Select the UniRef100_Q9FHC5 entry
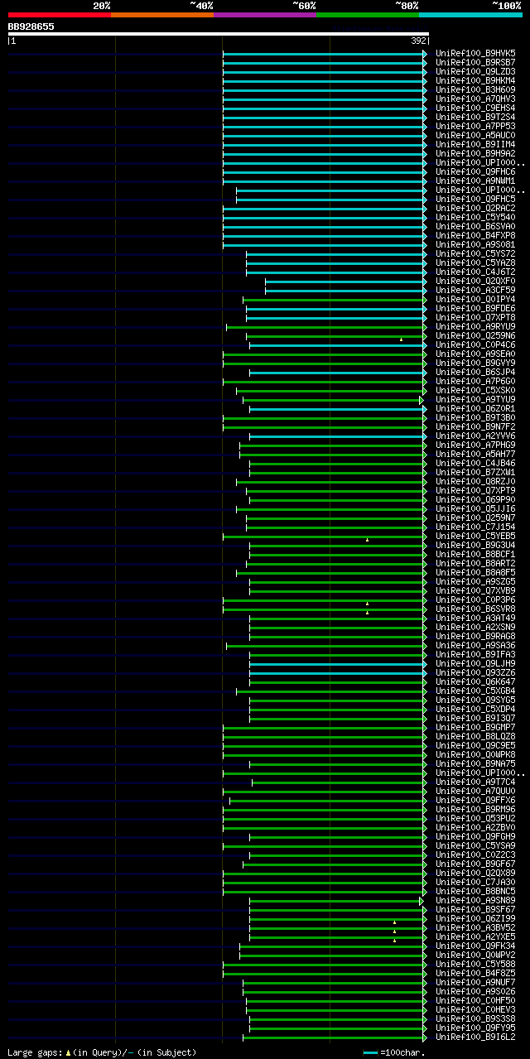Image resolution: width=530 pixels, height=1059 pixels. tap(475, 199)
